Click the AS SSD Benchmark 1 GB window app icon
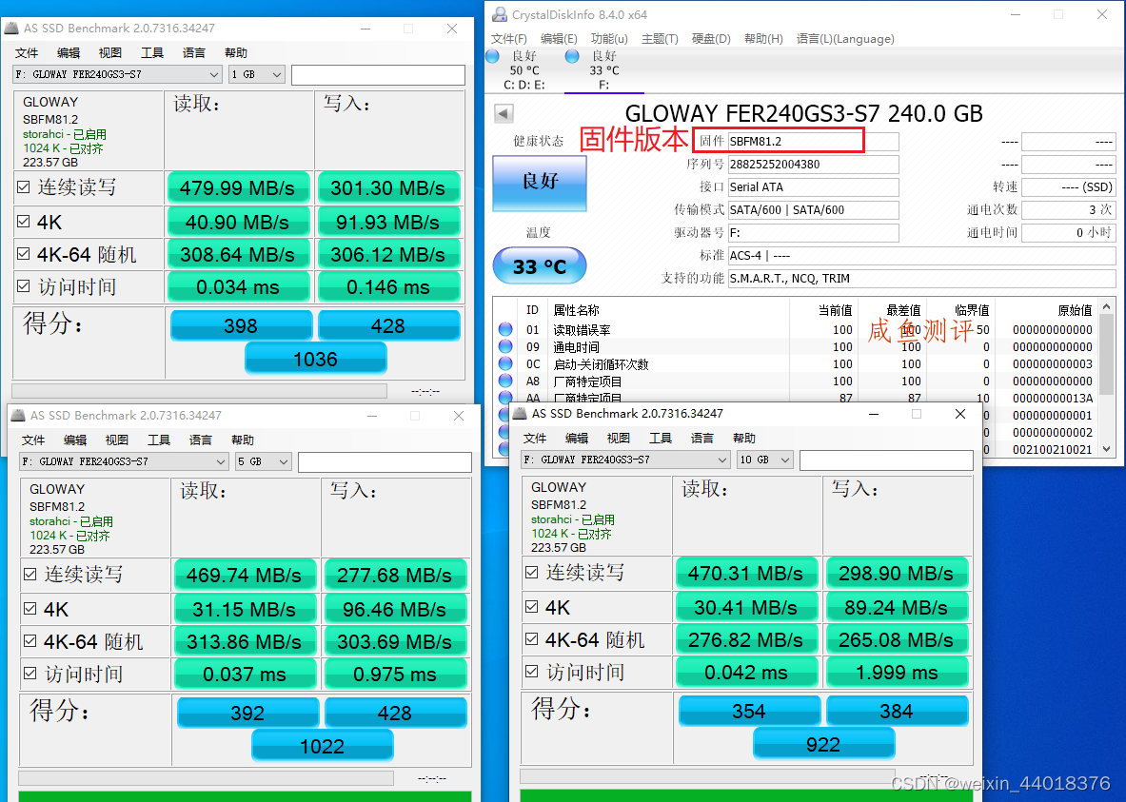This screenshot has width=1126, height=802. tap(11, 28)
